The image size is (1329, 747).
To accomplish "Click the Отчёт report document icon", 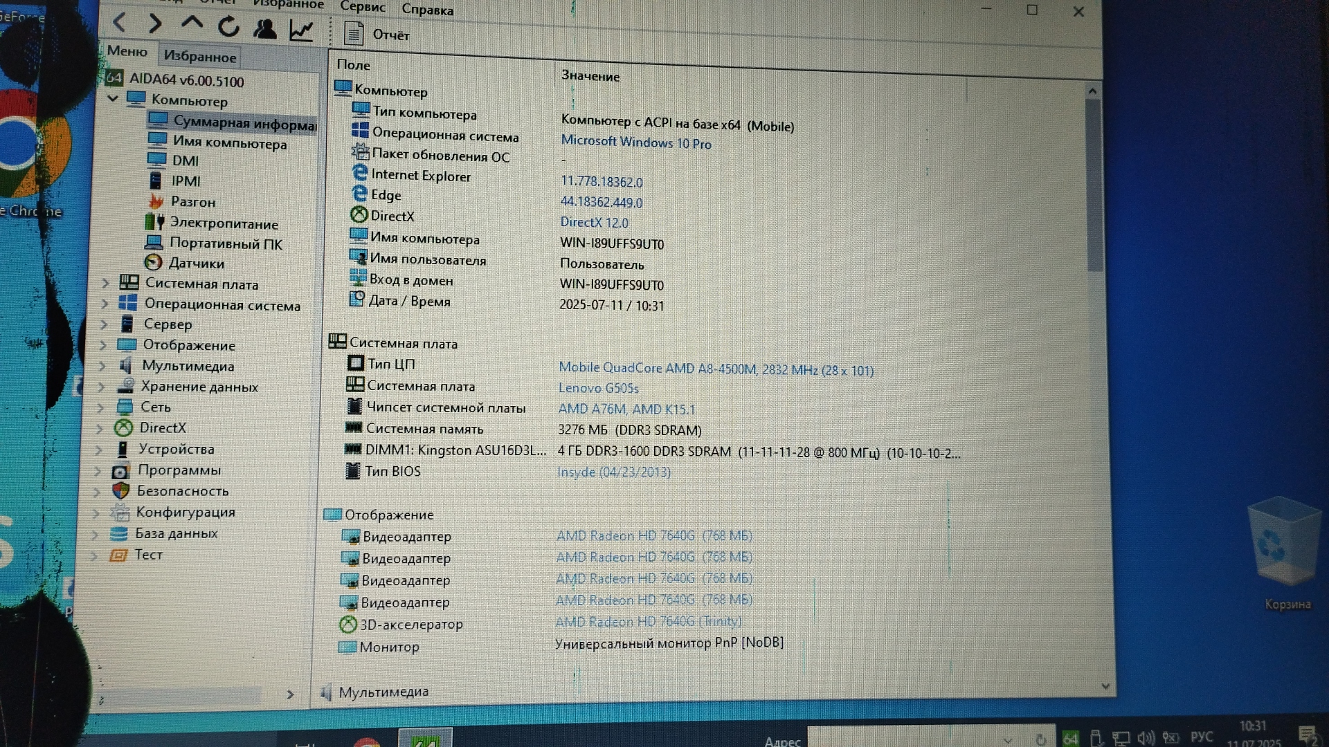I will (x=354, y=33).
